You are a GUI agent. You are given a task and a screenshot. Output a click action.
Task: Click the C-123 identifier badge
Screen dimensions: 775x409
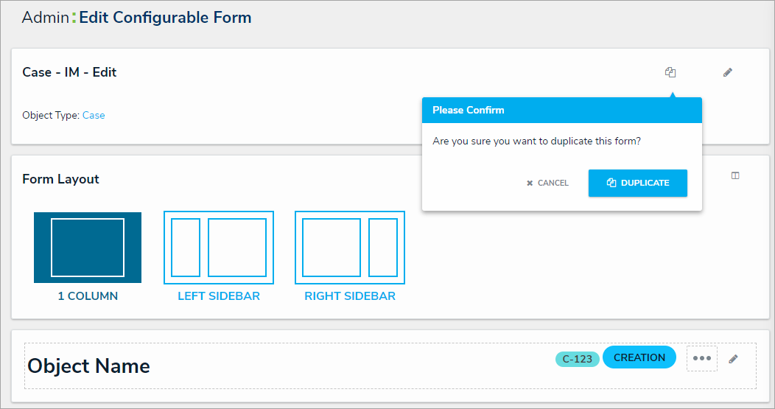(578, 360)
